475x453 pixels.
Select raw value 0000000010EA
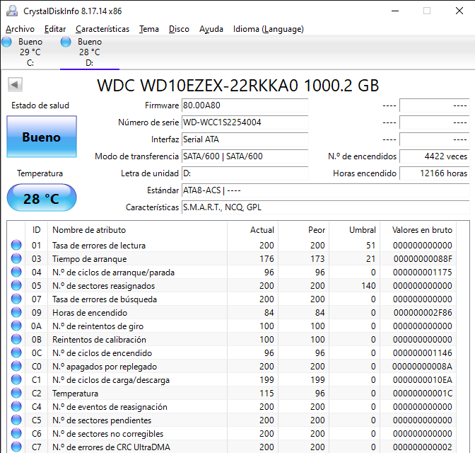(x=423, y=380)
